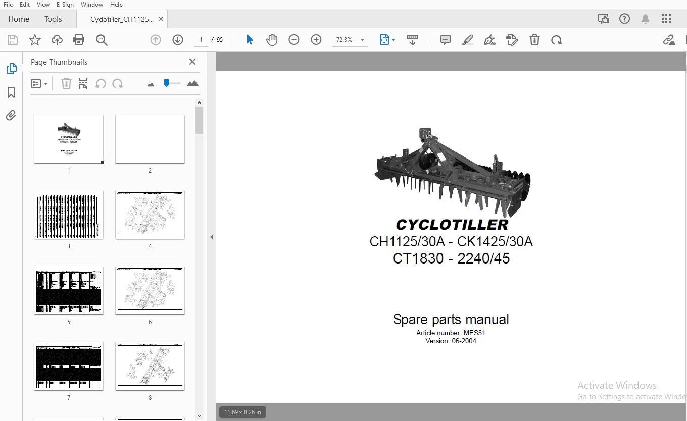687x421 pixels.
Task: Open the share screen chat icon
Action: point(604,19)
